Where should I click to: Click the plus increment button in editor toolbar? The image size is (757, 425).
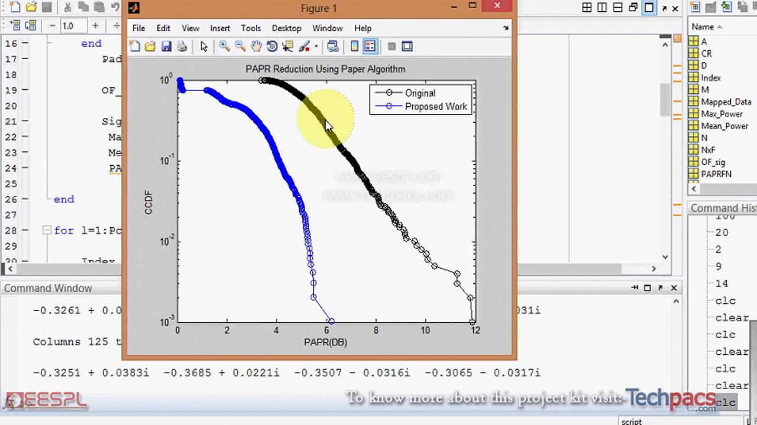point(95,25)
